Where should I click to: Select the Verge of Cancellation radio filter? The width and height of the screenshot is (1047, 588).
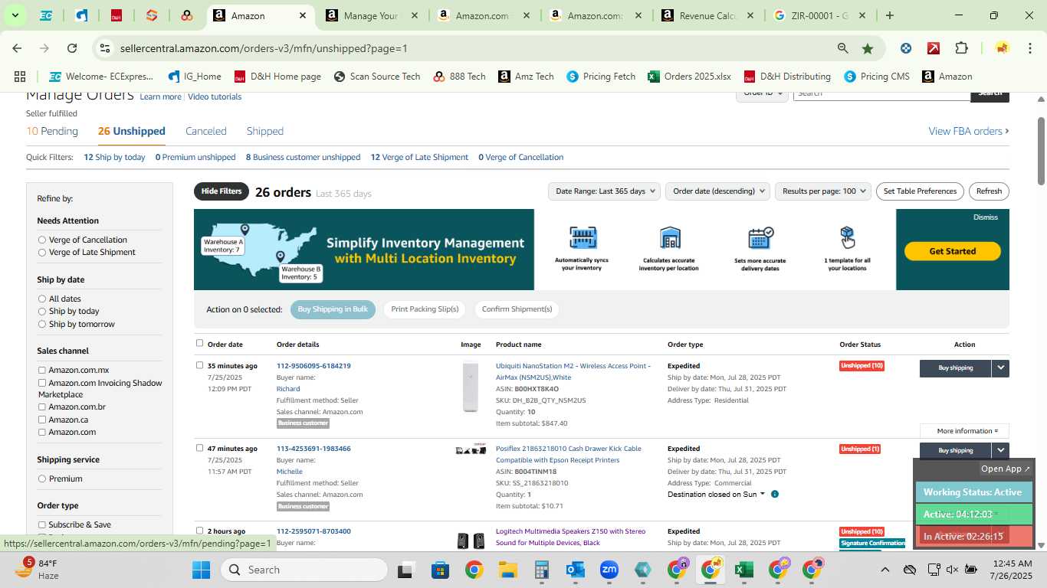[42, 240]
